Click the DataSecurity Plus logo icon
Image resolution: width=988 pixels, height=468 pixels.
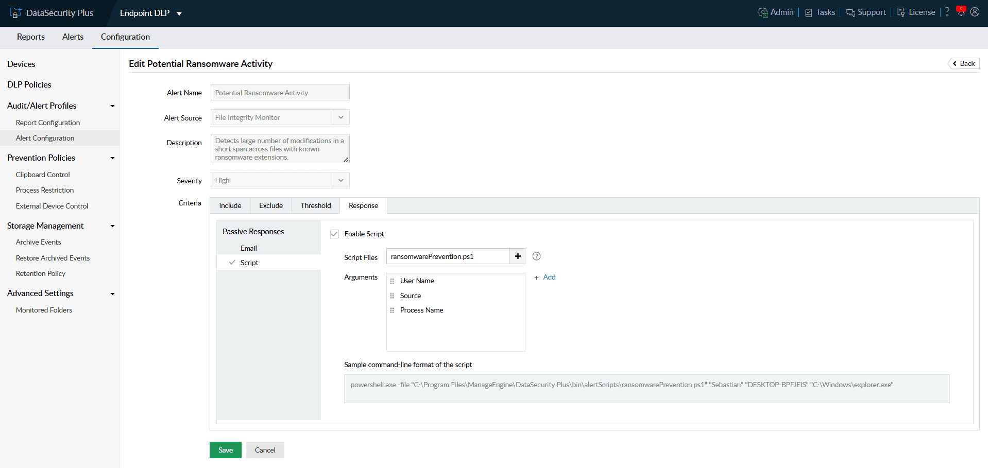[16, 12]
